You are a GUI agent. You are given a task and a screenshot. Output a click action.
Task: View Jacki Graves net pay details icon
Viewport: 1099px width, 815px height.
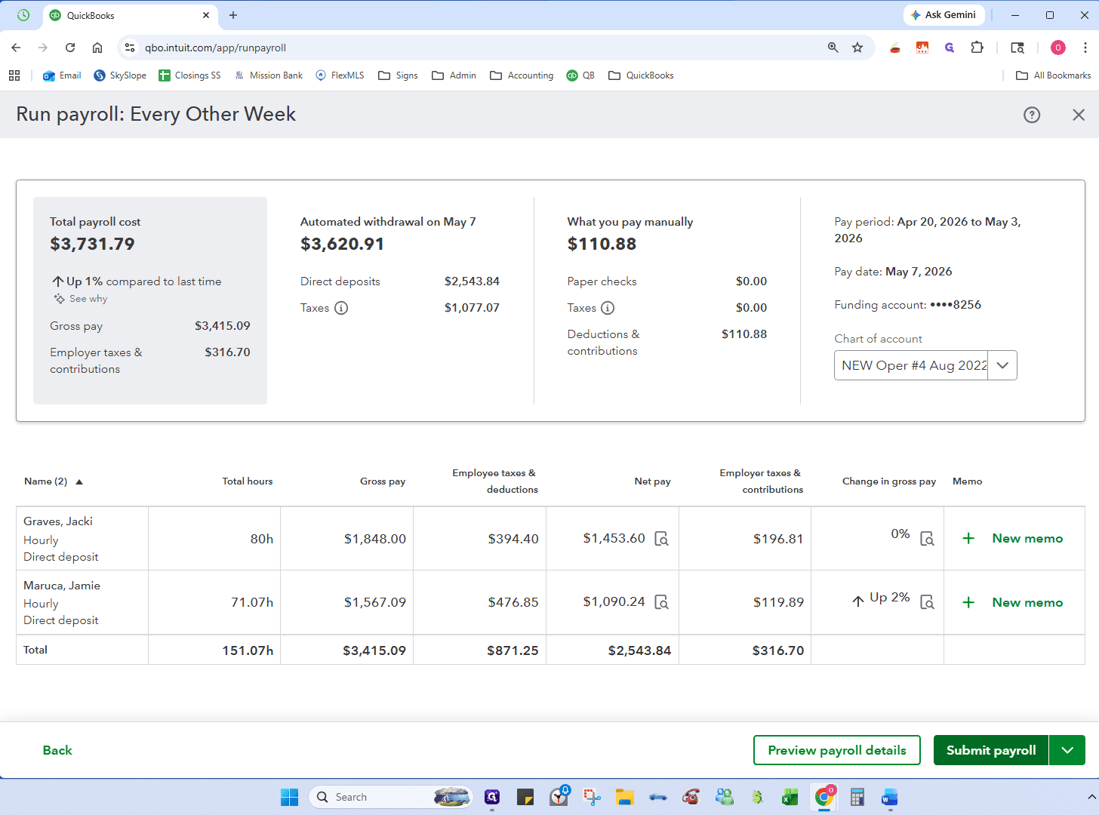[661, 539]
